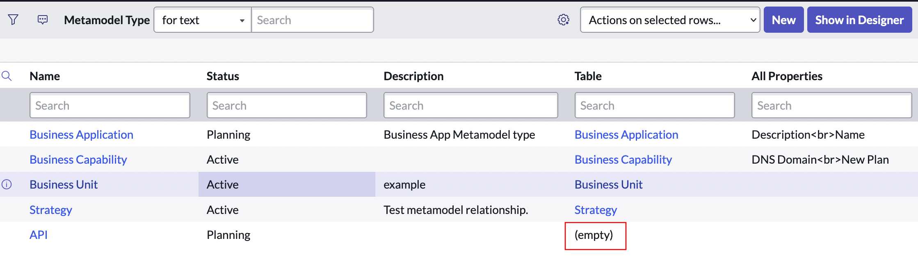Image resolution: width=918 pixels, height=261 pixels.
Task: Sort by the Status column header
Action: pos(223,76)
